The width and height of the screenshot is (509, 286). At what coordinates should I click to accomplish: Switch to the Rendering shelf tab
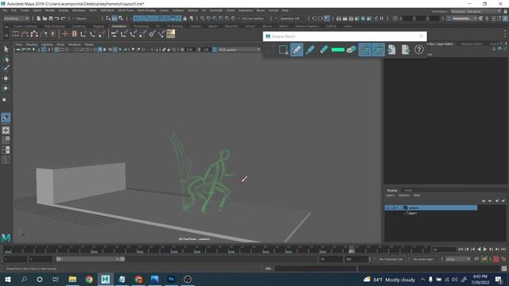click(x=142, y=26)
